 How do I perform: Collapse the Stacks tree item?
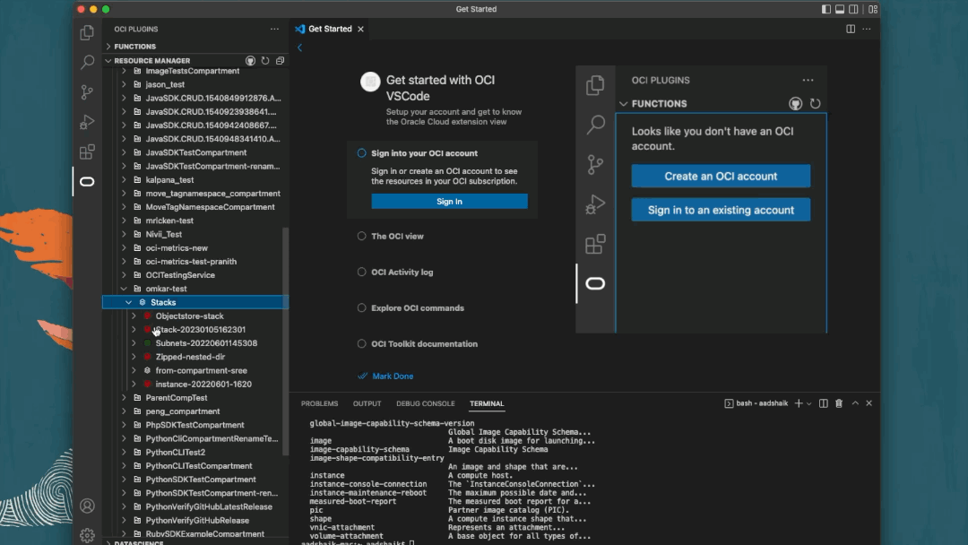pos(127,302)
